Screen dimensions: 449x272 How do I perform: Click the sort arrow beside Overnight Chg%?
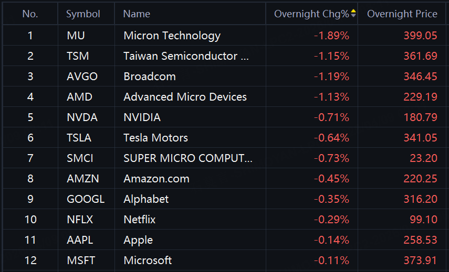pyautogui.click(x=353, y=14)
